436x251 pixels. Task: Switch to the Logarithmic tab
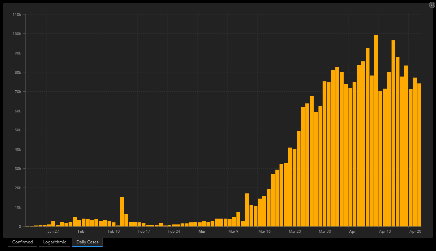pos(54,242)
